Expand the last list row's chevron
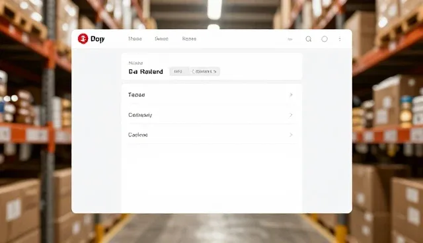The height and width of the screenshot is (243, 423). [291, 135]
